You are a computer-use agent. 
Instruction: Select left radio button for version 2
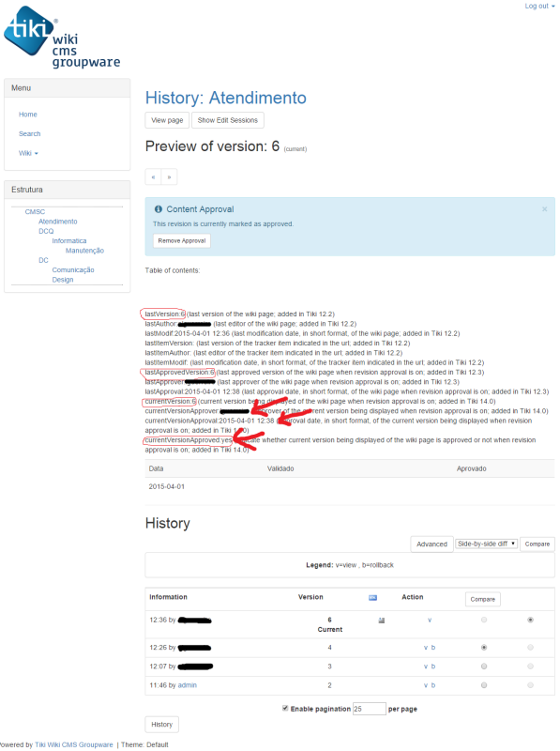[484, 685]
